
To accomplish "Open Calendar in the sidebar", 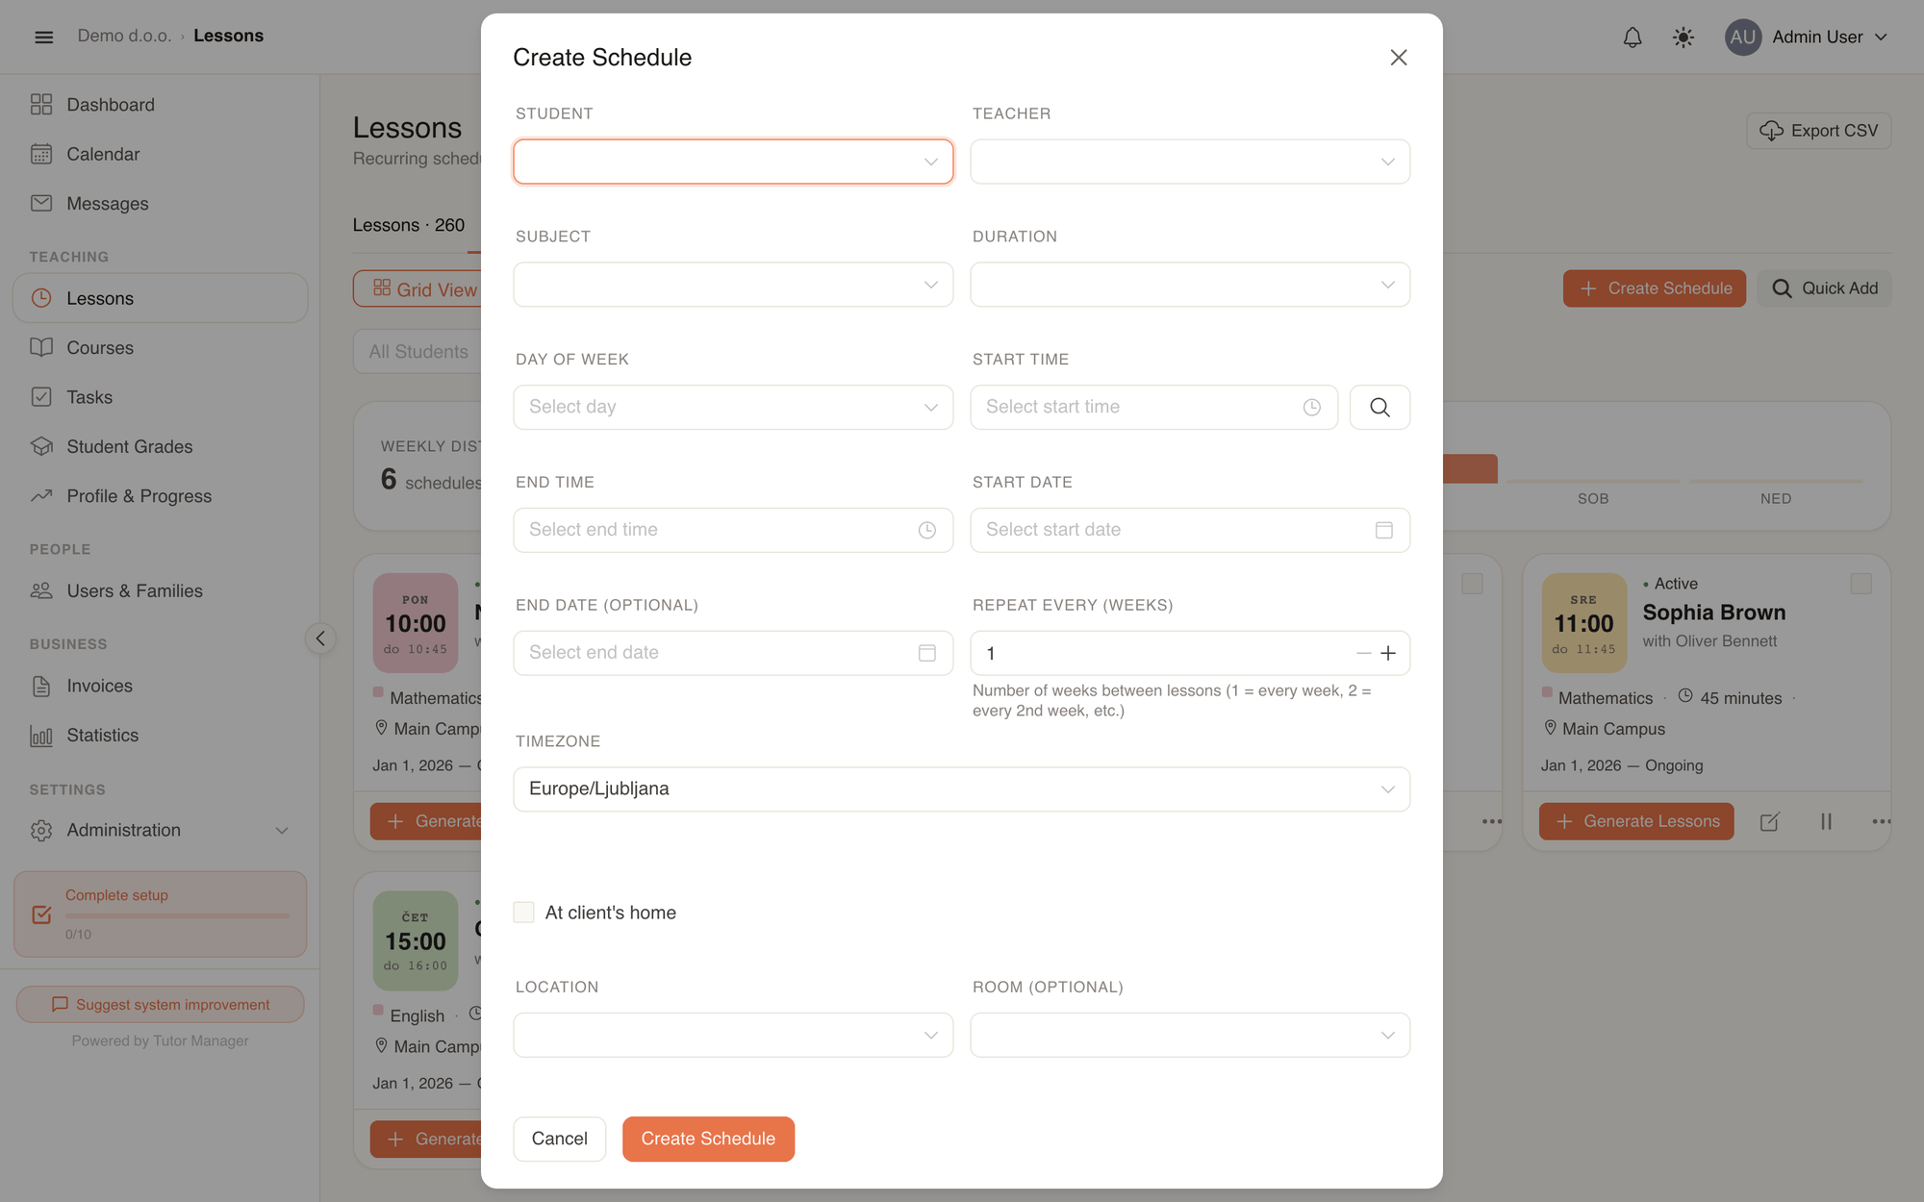I will (x=160, y=154).
